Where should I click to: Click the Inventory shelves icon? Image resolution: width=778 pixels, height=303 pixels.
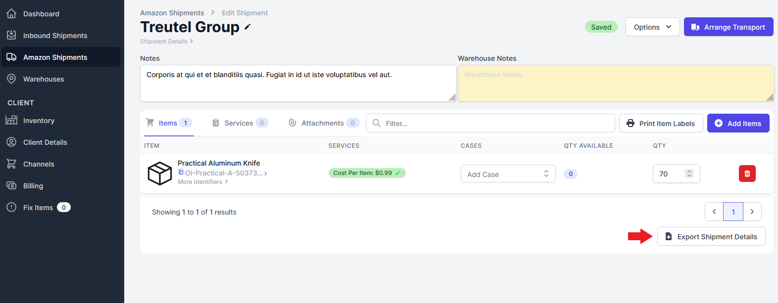11,120
